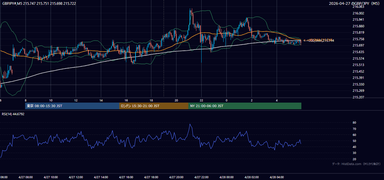Click hour label 12 under price chart
The width and height of the screenshot is (384, 180).
pyautogui.click(x=76, y=100)
